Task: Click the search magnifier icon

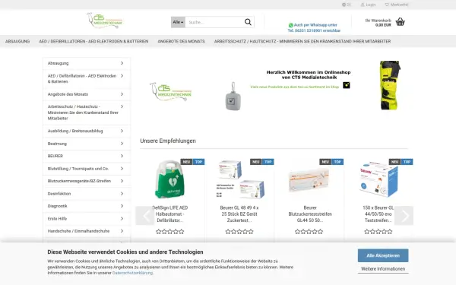Action: (248, 22)
